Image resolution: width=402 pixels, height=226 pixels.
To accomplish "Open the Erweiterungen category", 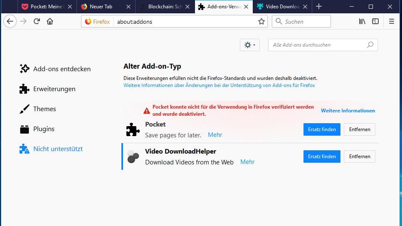I will (47, 89).
